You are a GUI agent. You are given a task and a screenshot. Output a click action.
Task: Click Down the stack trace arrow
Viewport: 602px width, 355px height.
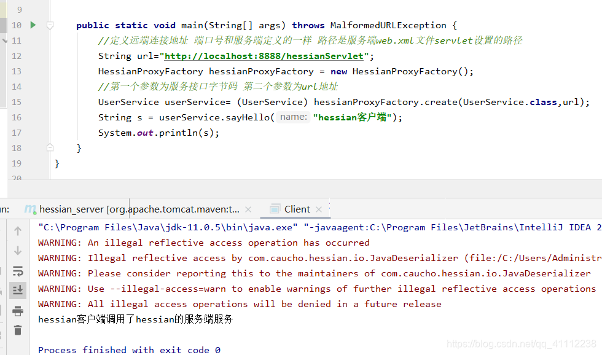click(x=18, y=251)
